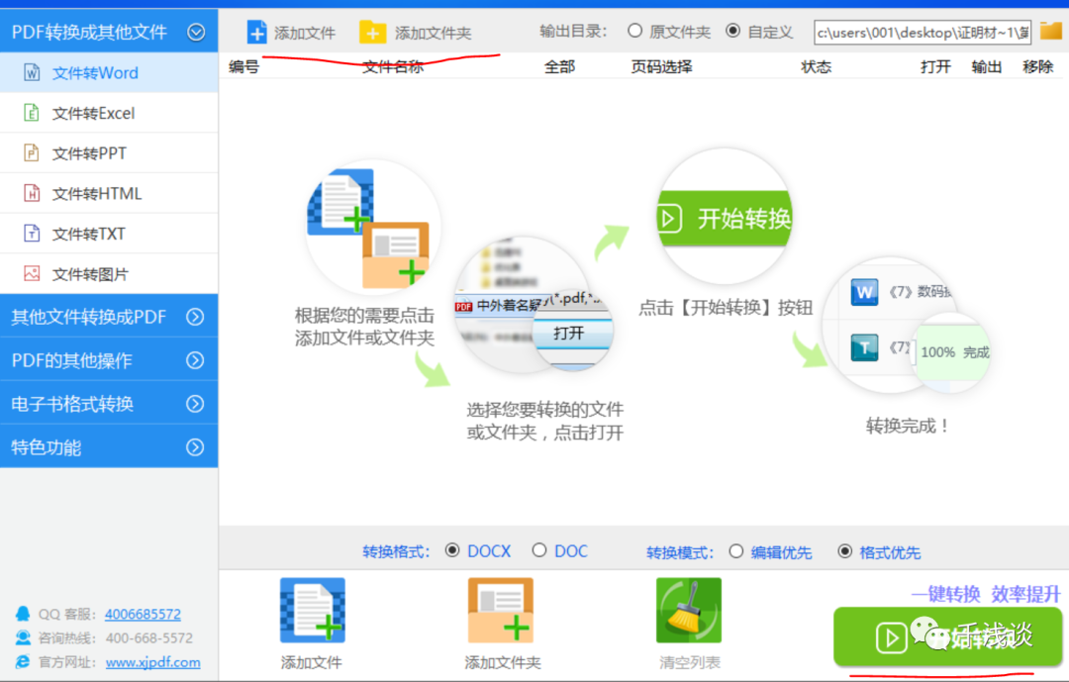Select the original folder output option
The width and height of the screenshot is (1069, 682).
coord(634,31)
